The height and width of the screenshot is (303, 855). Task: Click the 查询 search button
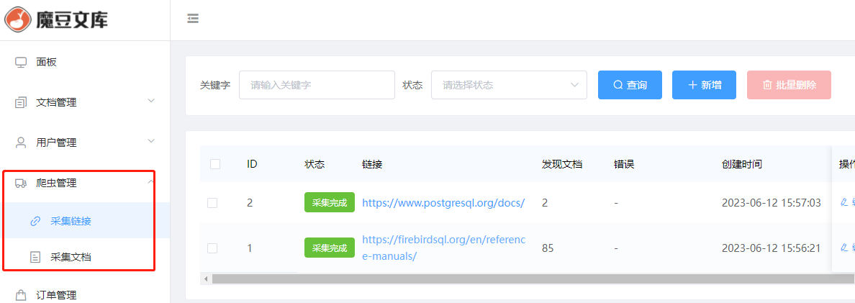(x=630, y=85)
